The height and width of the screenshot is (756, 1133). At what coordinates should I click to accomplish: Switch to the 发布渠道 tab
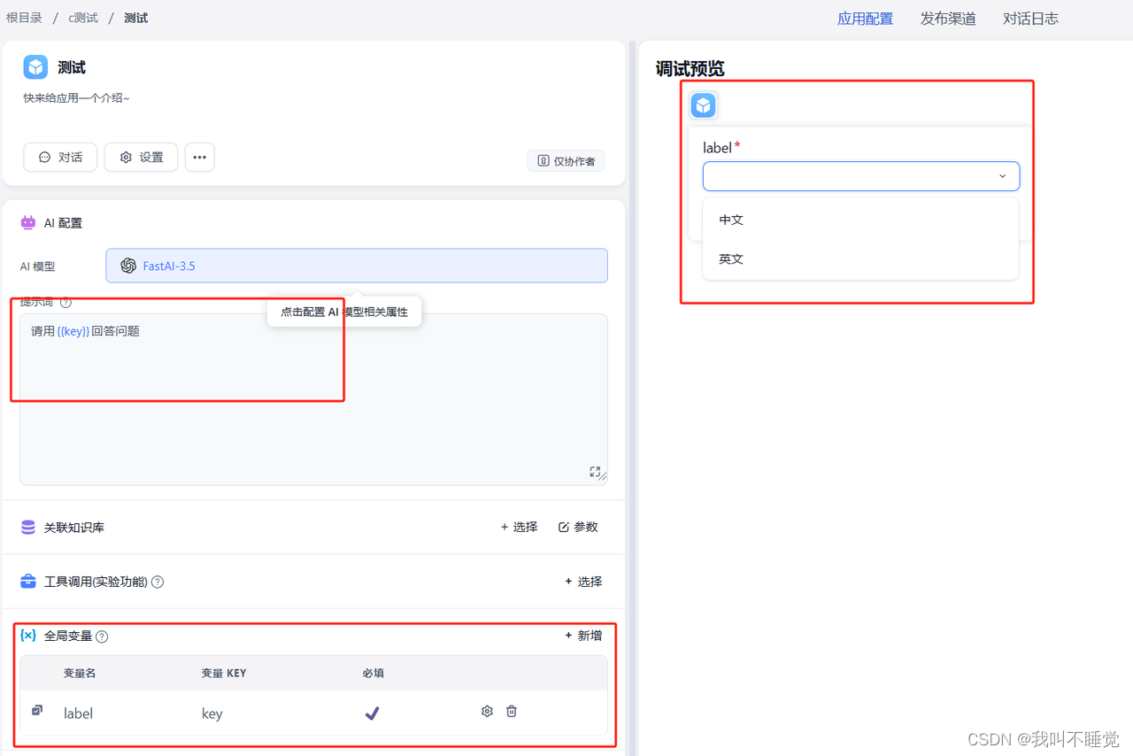[948, 19]
